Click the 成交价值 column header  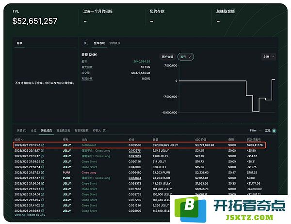pyautogui.click(x=200, y=140)
